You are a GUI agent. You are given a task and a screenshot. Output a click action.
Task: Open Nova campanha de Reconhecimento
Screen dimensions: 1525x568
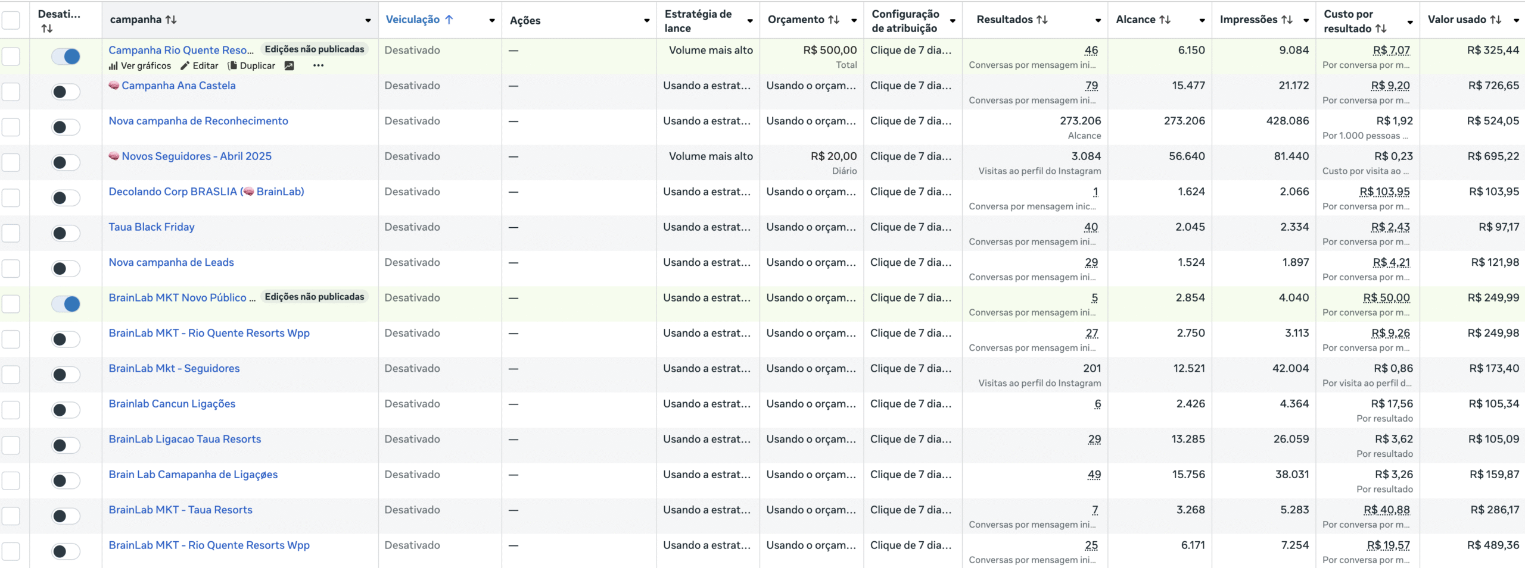[x=198, y=121]
